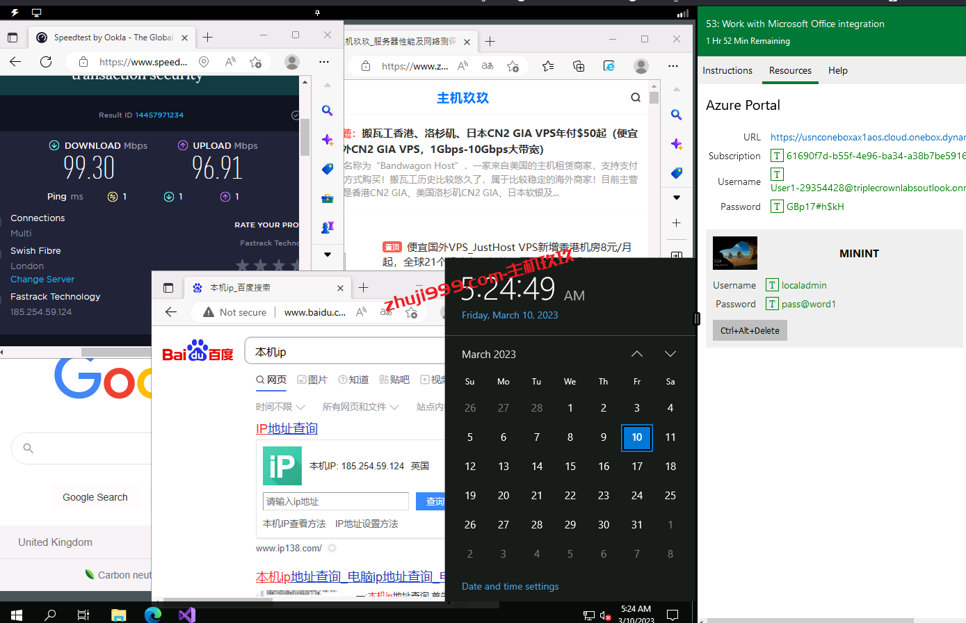Click location icon in Speedtest address bar
The image size is (966, 623).
(x=204, y=62)
